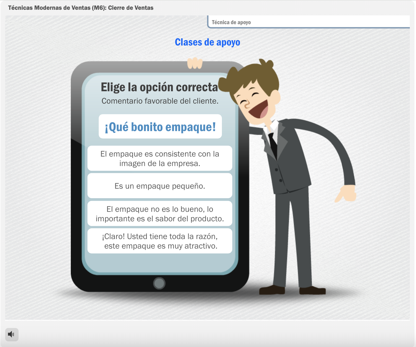The height and width of the screenshot is (347, 416).
Task: Choose the option 'Es un empaque pequeño.'
Action: 160,186
